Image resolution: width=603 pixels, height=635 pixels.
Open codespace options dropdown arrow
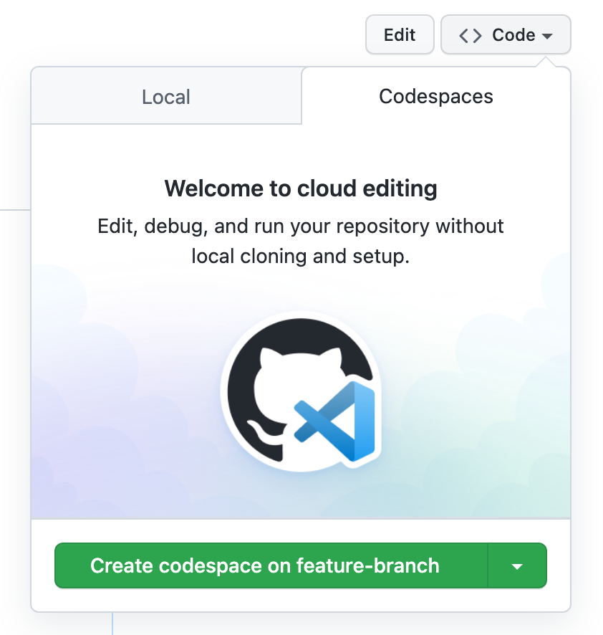pyautogui.click(x=517, y=566)
